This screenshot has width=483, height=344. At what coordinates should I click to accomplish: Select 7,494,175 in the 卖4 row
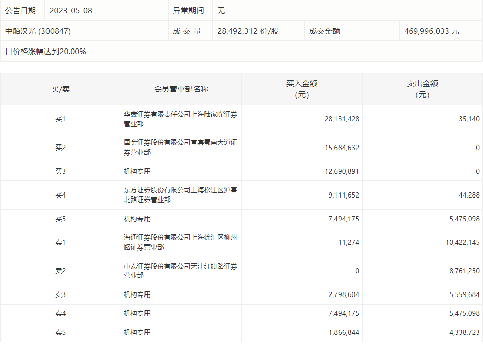point(344,313)
